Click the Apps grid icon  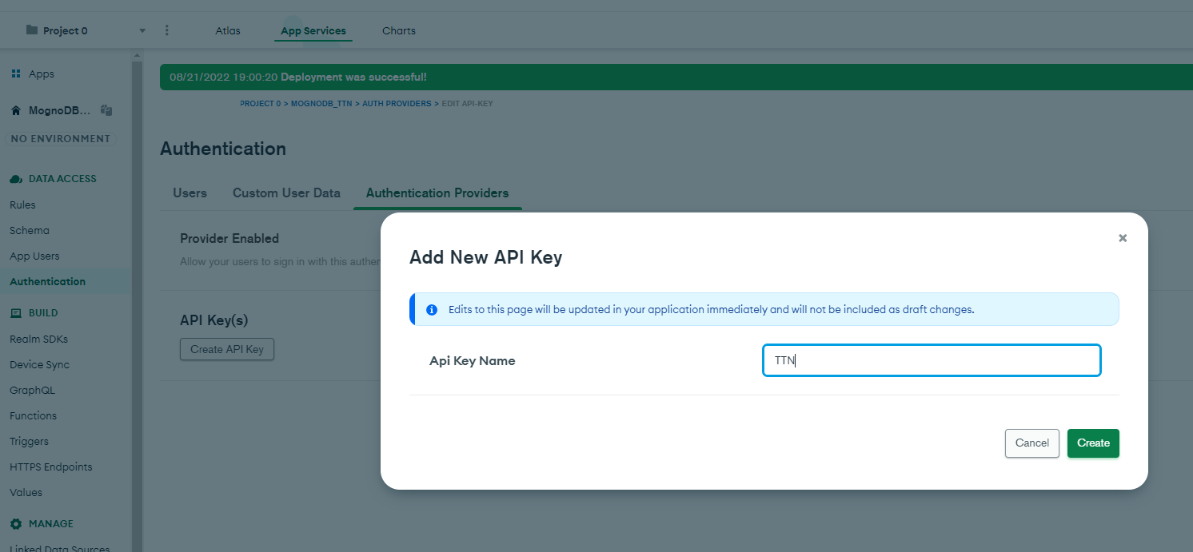pyautogui.click(x=16, y=73)
